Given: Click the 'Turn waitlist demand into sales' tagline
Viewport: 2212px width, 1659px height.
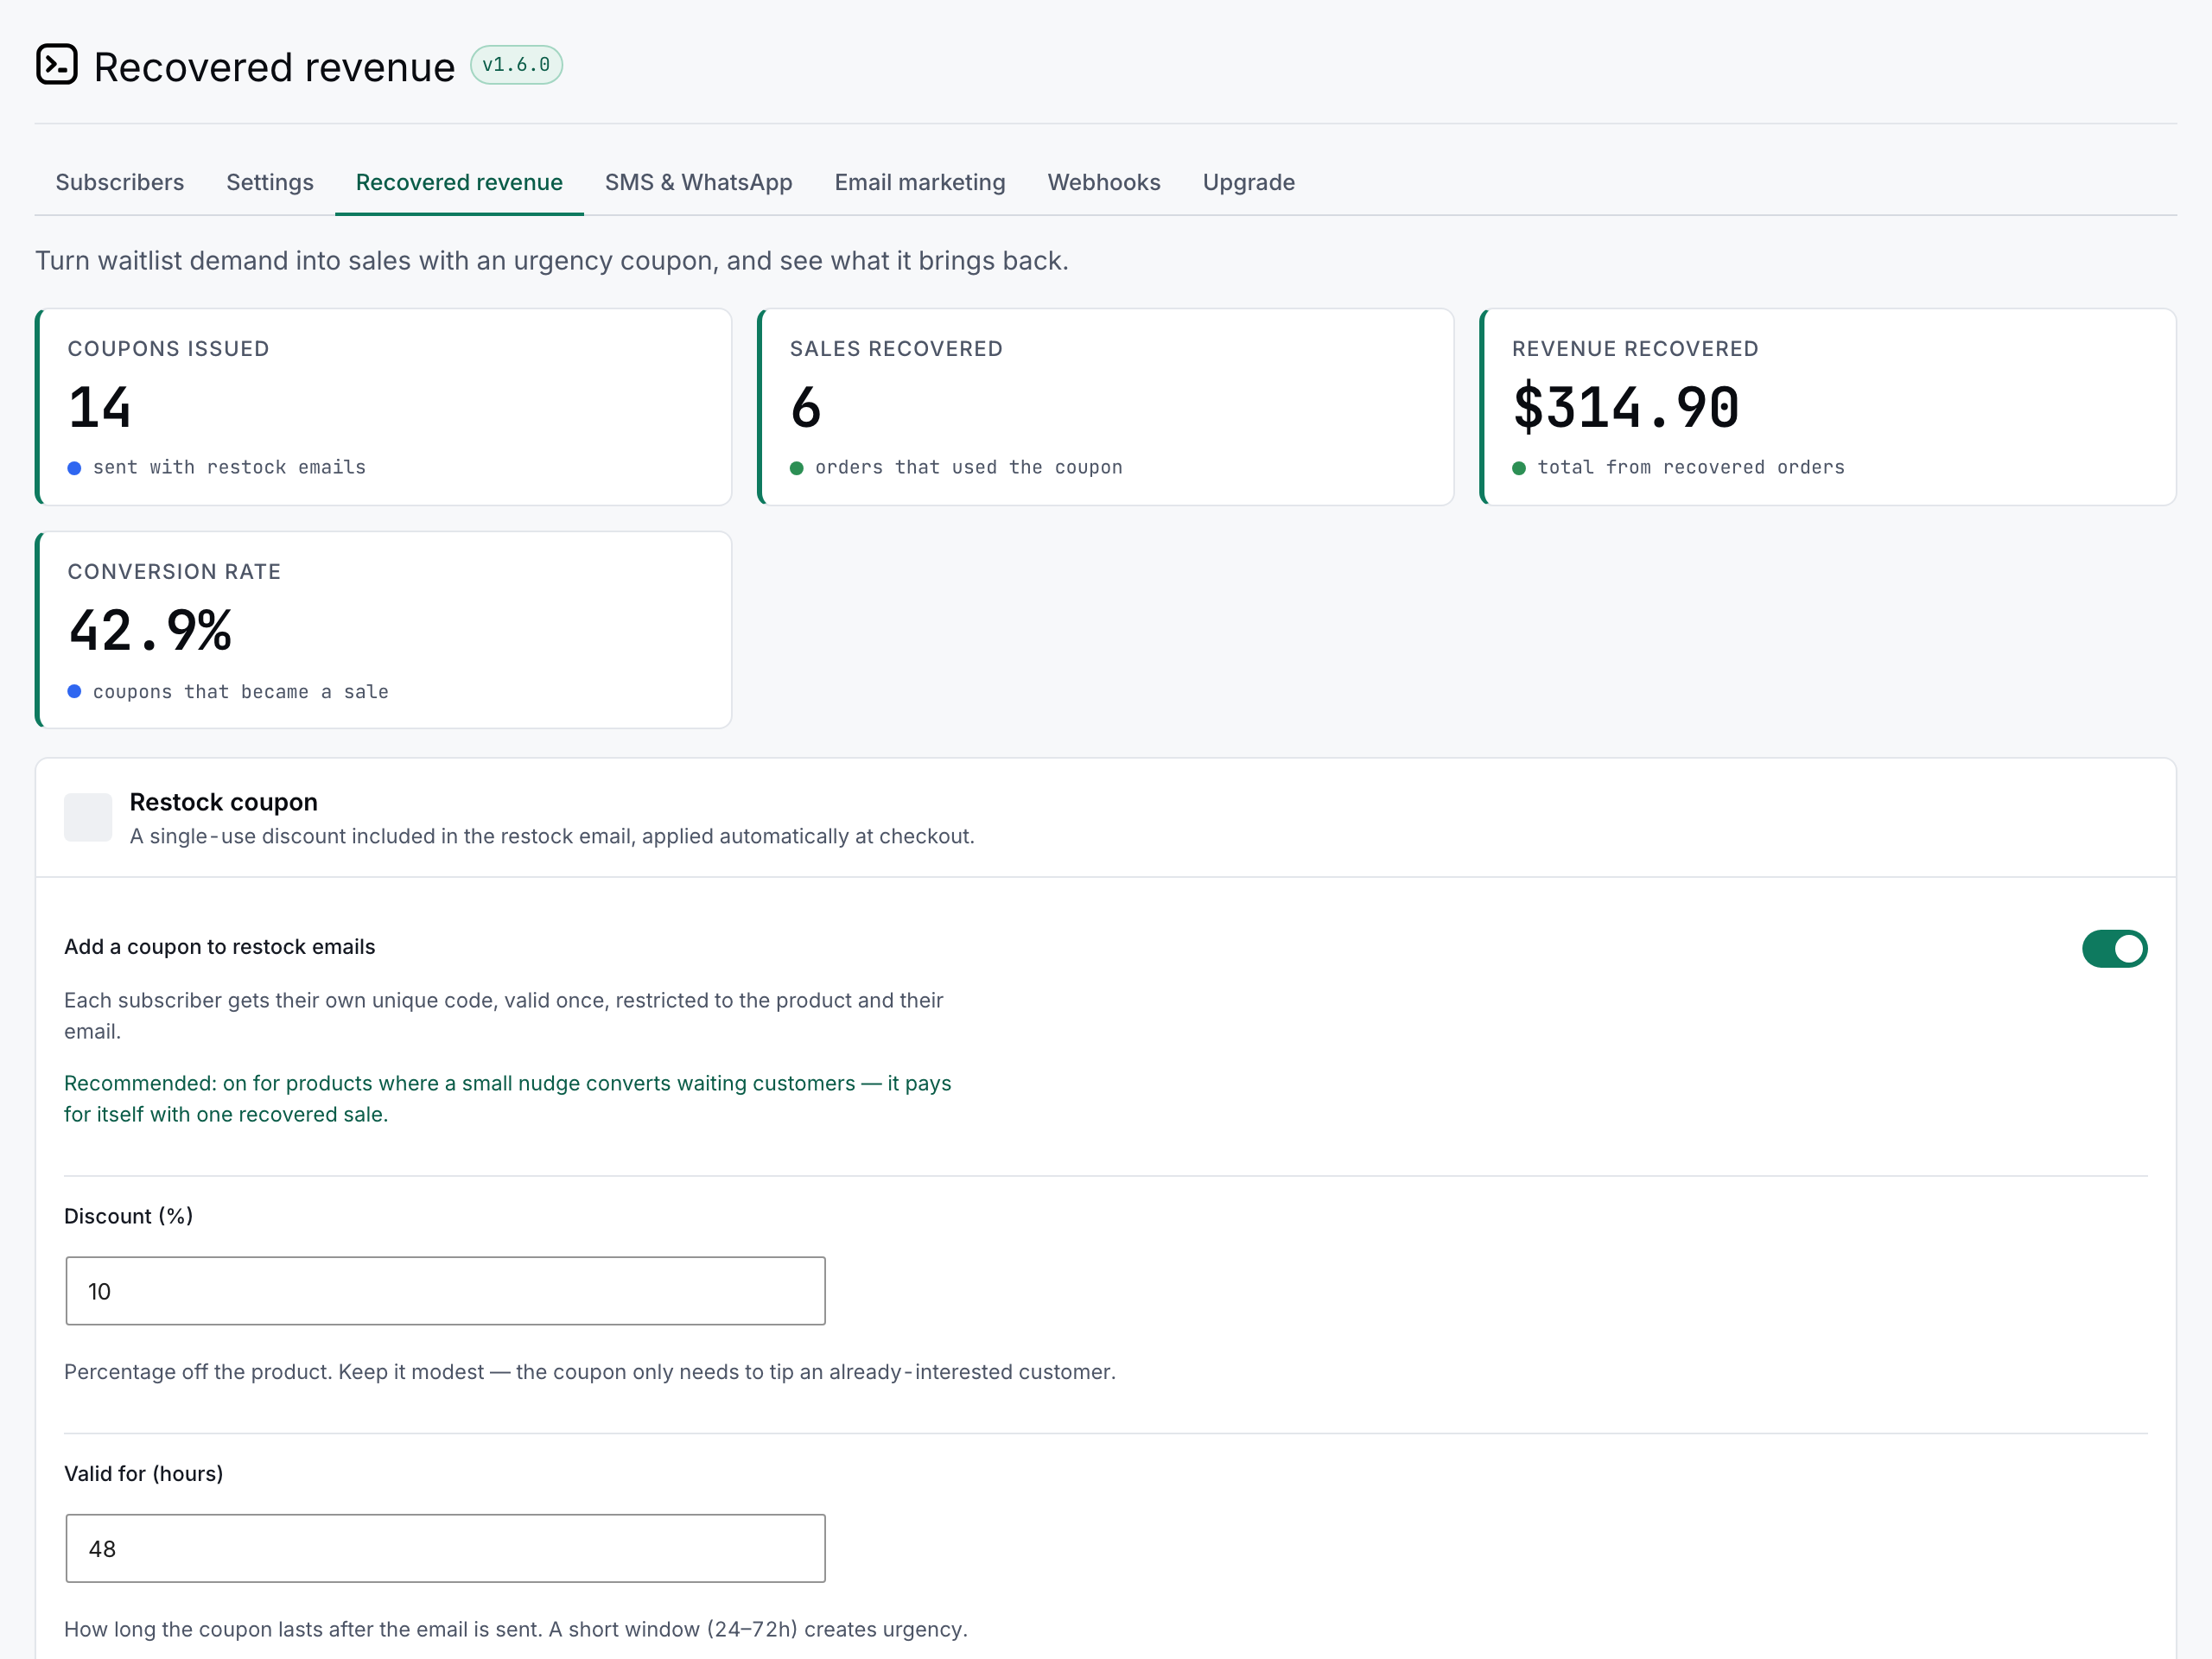Looking at the screenshot, I should click(552, 260).
